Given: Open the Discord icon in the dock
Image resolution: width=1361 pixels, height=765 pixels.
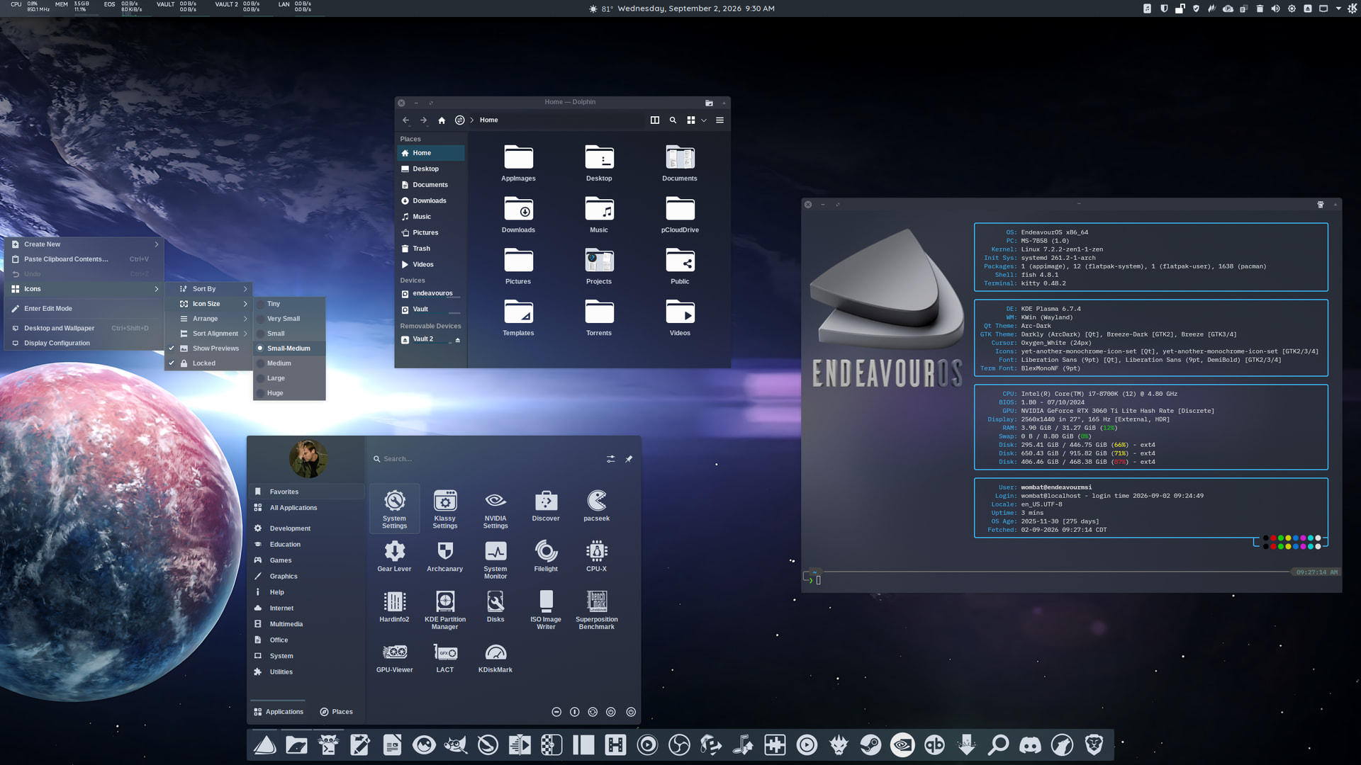Looking at the screenshot, I should (1030, 745).
